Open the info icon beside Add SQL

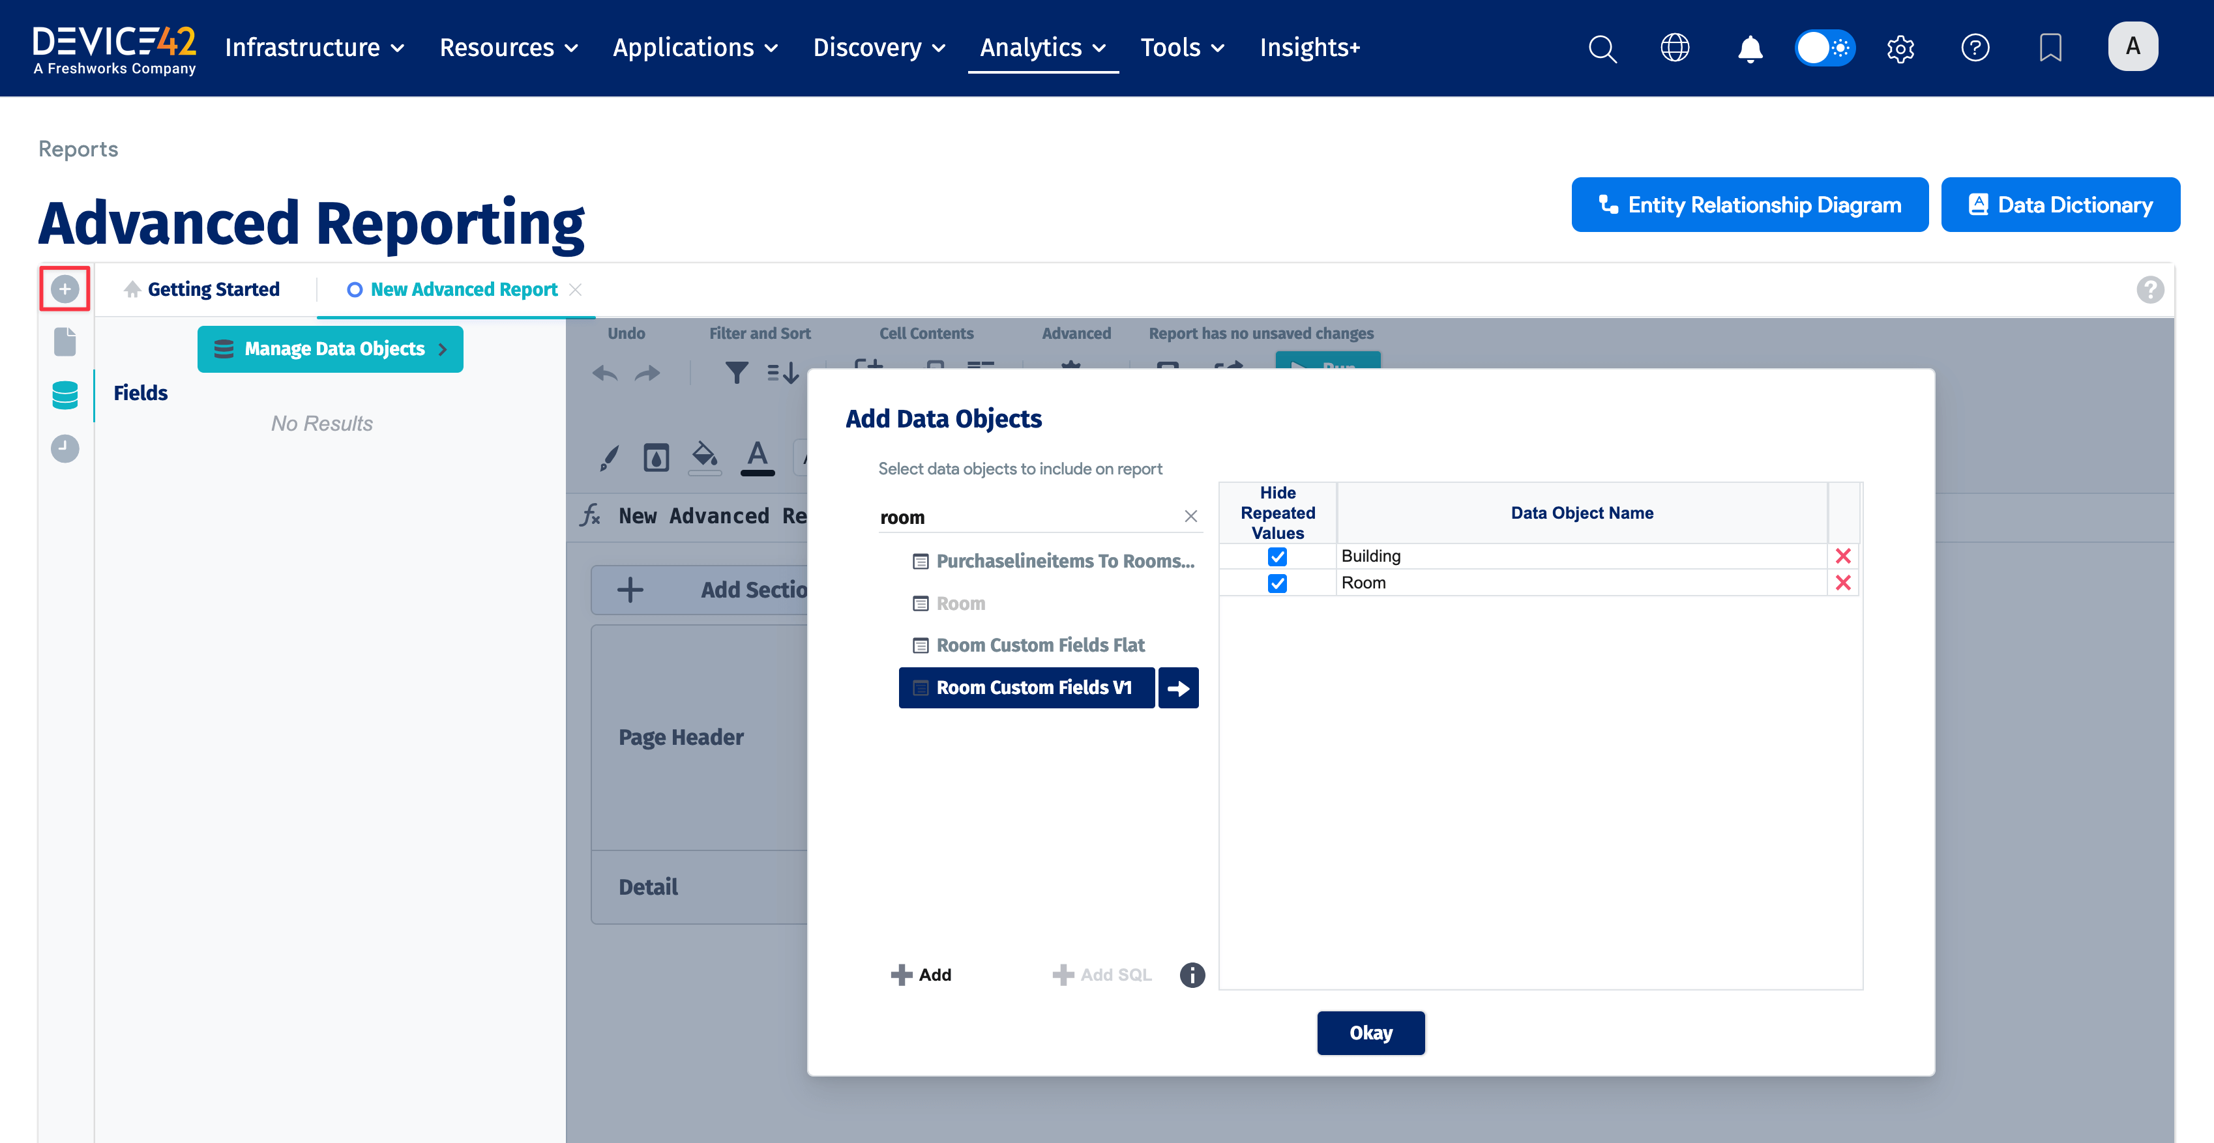(1192, 975)
